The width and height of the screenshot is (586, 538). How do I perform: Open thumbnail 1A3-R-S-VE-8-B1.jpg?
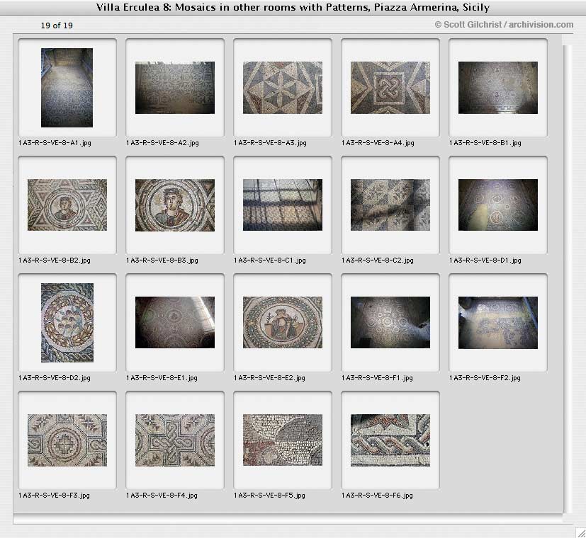coord(498,88)
